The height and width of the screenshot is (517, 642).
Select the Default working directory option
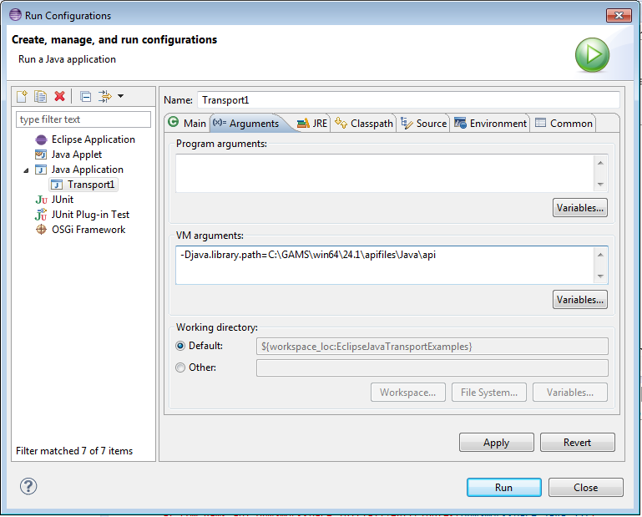[180, 346]
